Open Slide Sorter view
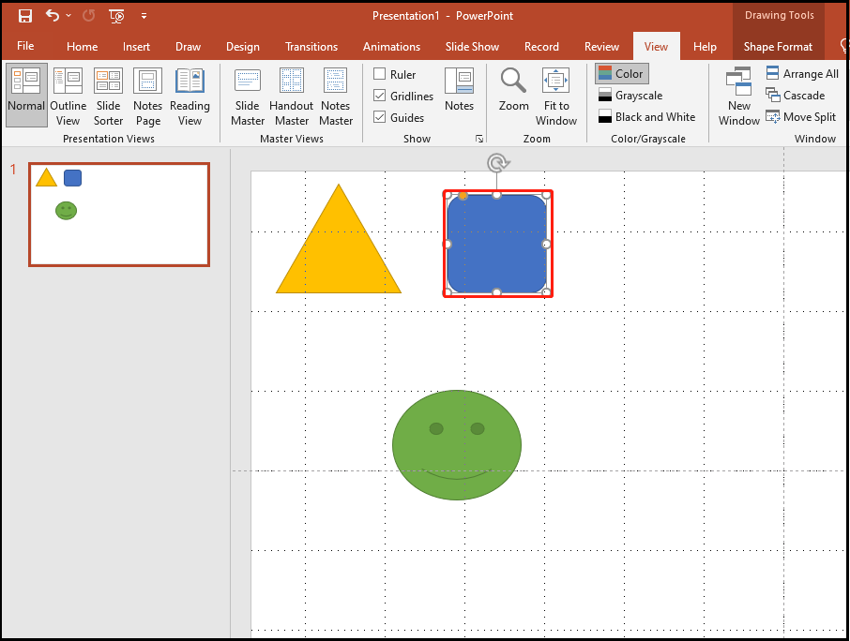This screenshot has height=641, width=850. click(x=108, y=97)
